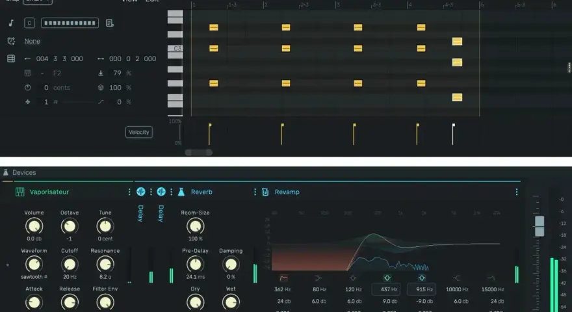
Task: Click the divide repeat icon
Action: (27, 102)
